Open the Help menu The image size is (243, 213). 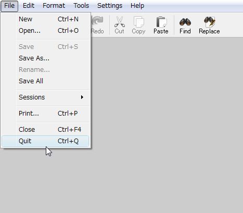(x=137, y=6)
